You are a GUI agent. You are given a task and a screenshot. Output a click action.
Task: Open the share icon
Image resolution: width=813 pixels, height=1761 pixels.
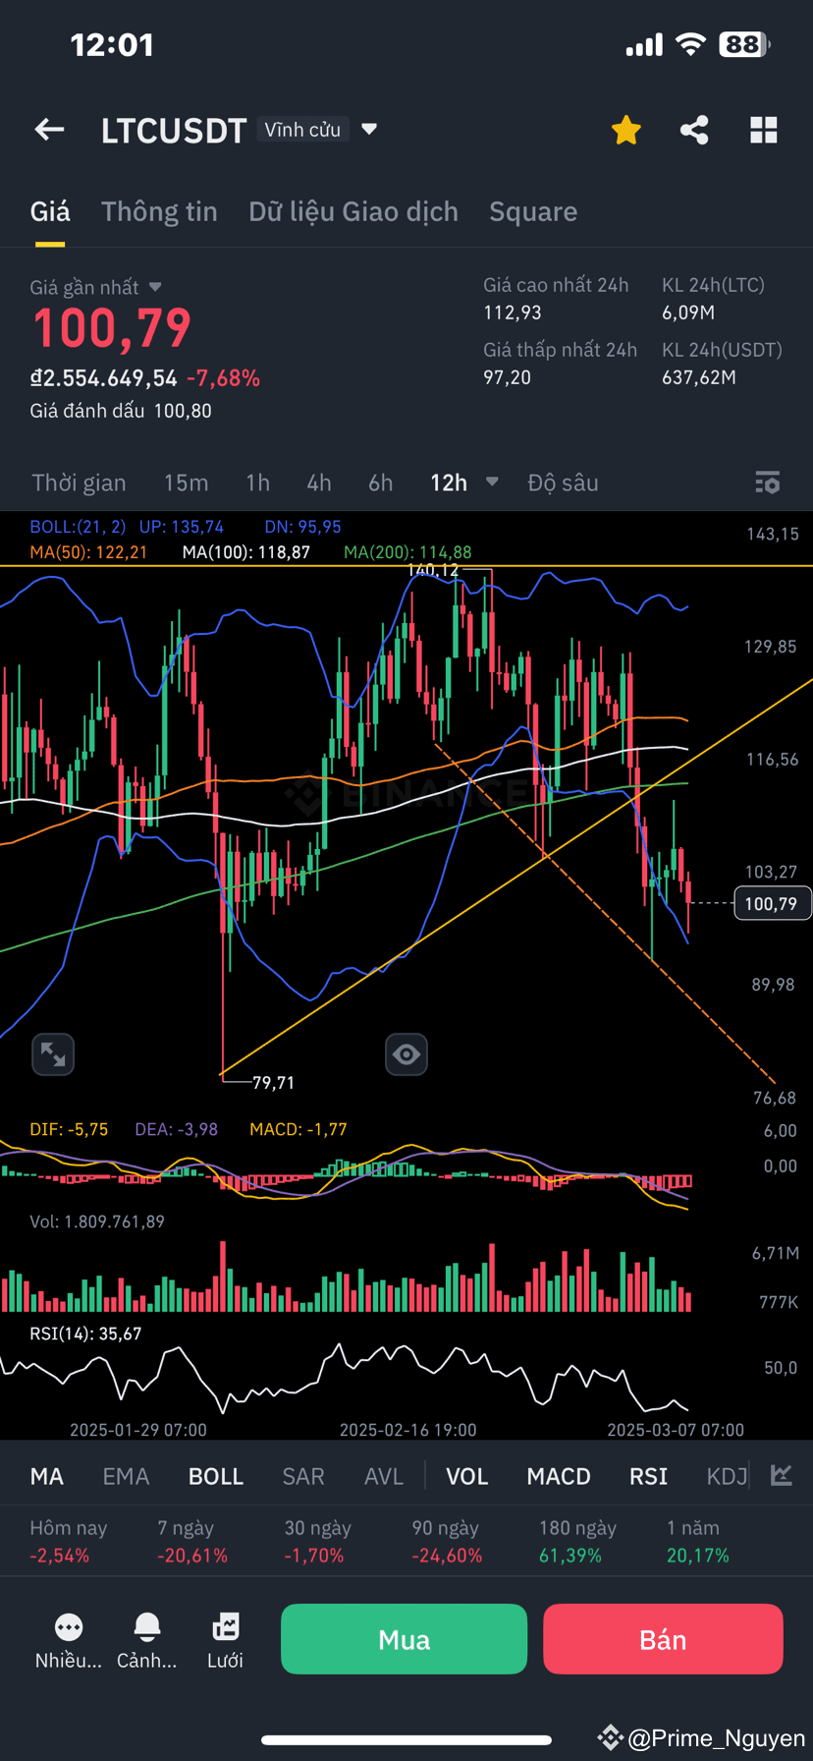[694, 130]
